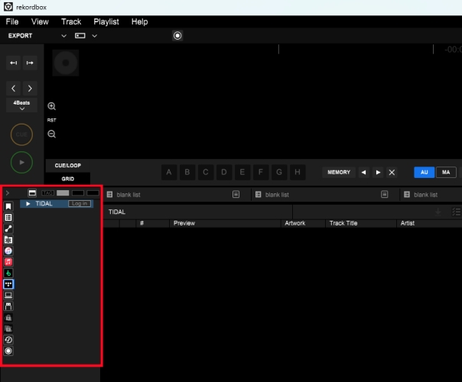Open the Explorer laptop icon in sidebar
This screenshot has height=382, width=462.
coord(8,295)
